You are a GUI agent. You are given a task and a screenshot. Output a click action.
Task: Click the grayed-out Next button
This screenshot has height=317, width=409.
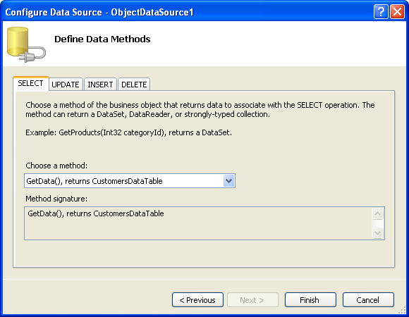click(x=252, y=300)
